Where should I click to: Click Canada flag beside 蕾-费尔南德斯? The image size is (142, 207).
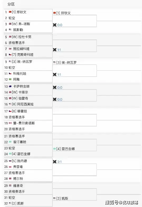[x=10, y=123]
